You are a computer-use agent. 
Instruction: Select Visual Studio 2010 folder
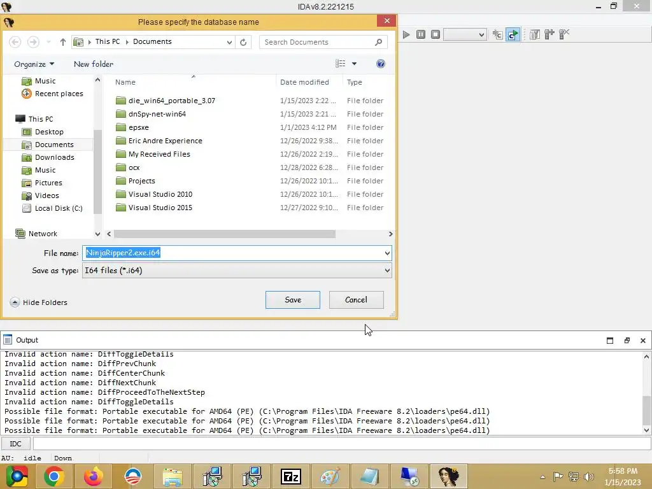[x=154, y=194]
